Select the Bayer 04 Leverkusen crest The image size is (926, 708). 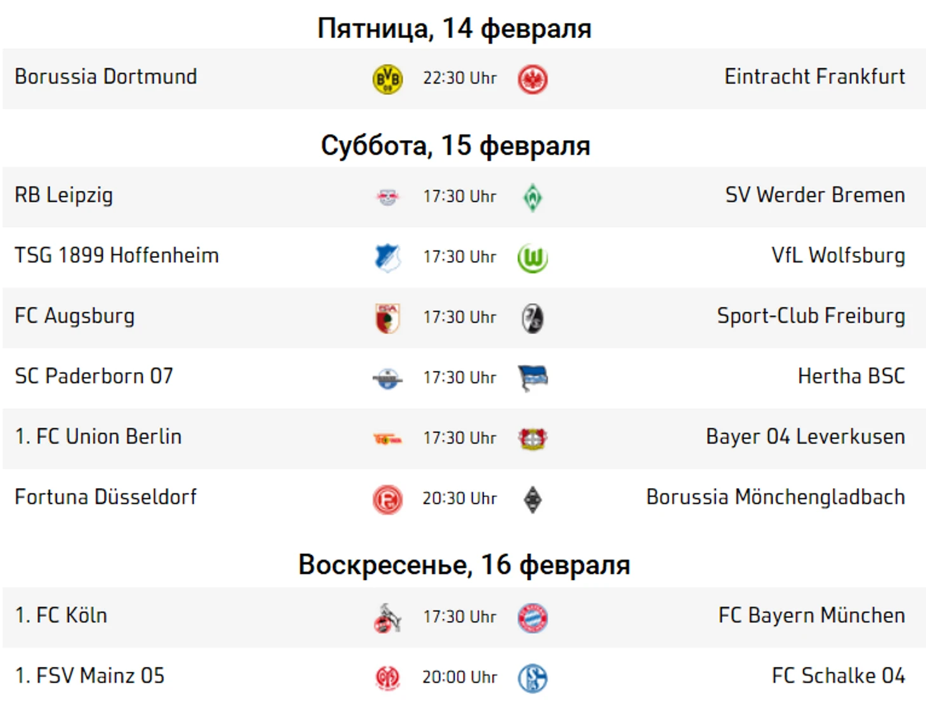[x=533, y=439]
